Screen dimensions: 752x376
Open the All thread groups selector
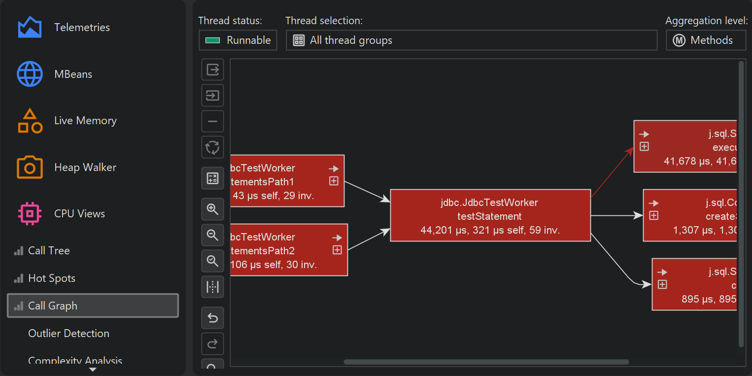[471, 40]
